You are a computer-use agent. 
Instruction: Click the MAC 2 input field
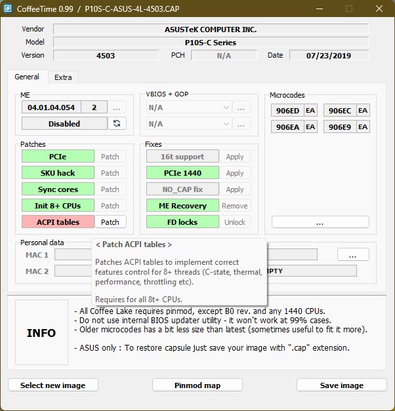[73, 271]
